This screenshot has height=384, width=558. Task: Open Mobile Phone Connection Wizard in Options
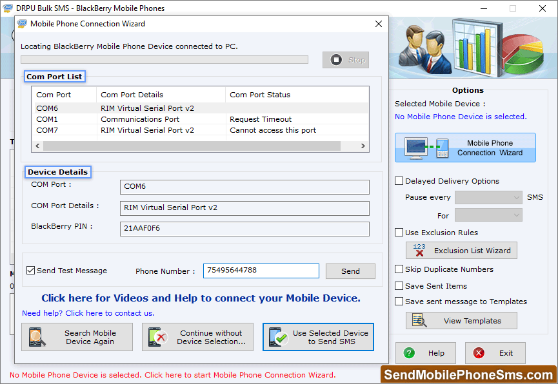465,148
